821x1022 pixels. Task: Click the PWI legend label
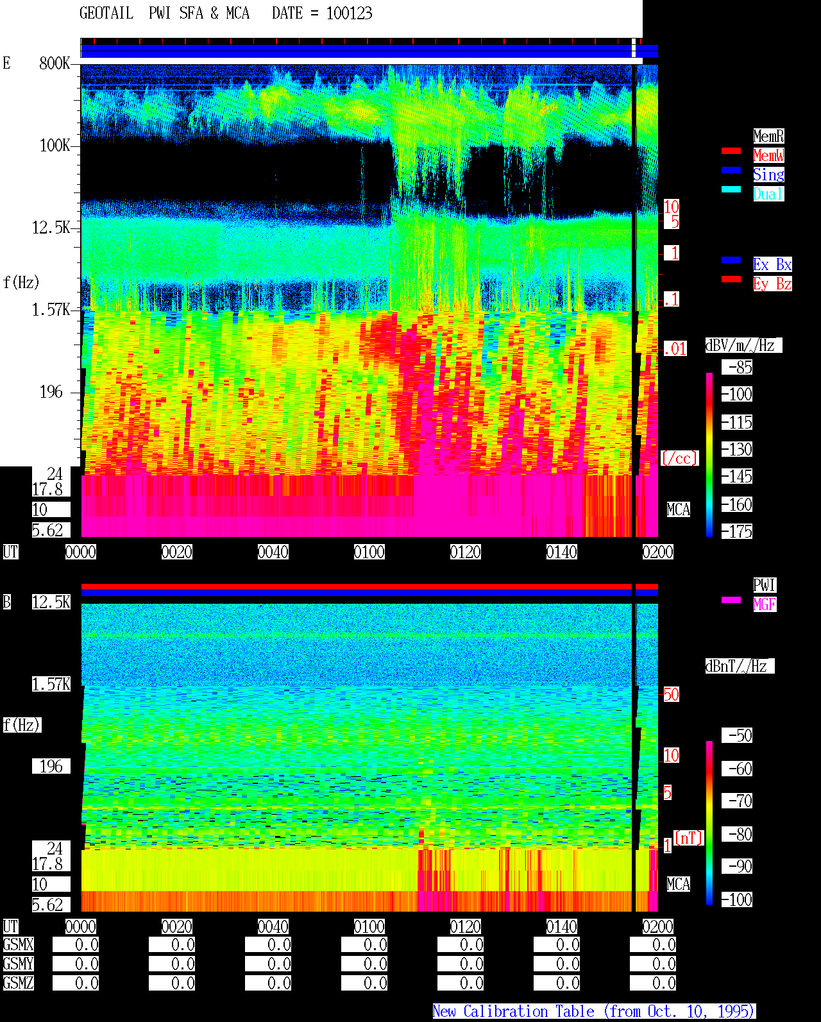(x=765, y=585)
